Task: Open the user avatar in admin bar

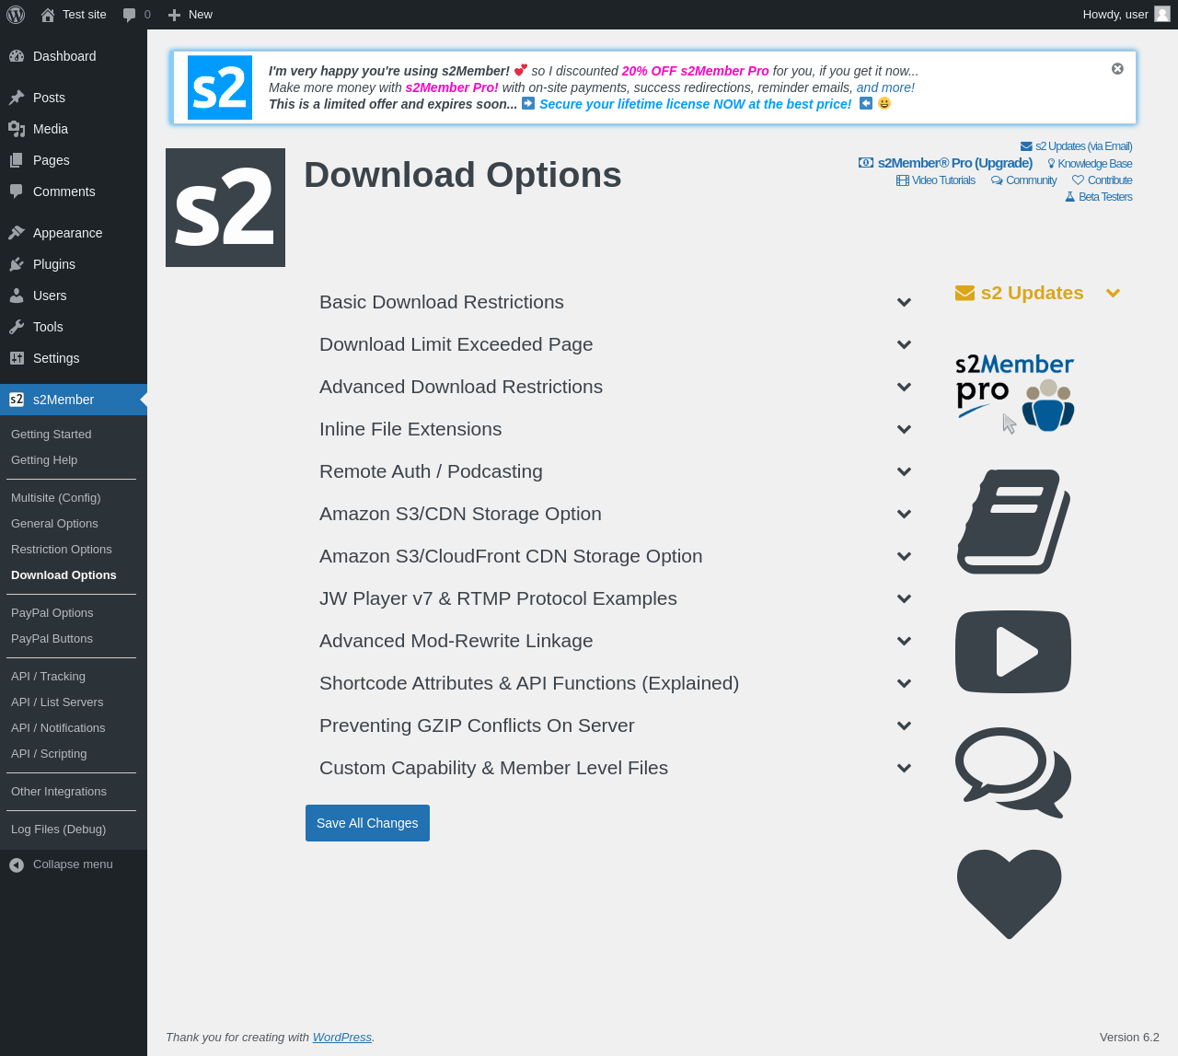Action: click(1162, 15)
